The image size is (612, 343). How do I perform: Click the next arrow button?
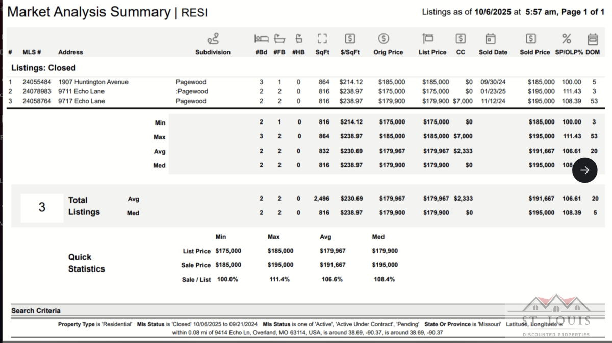tap(584, 170)
